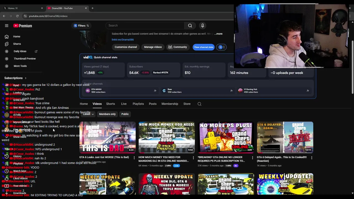Switch to the Home / X browser tab
354x199 pixels.
[x=23, y=8]
